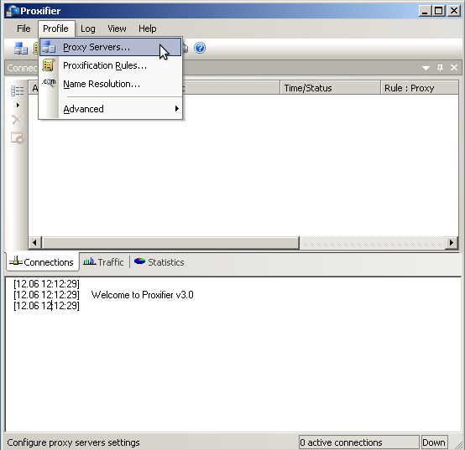Expand the Advanced submenu

(x=110, y=109)
